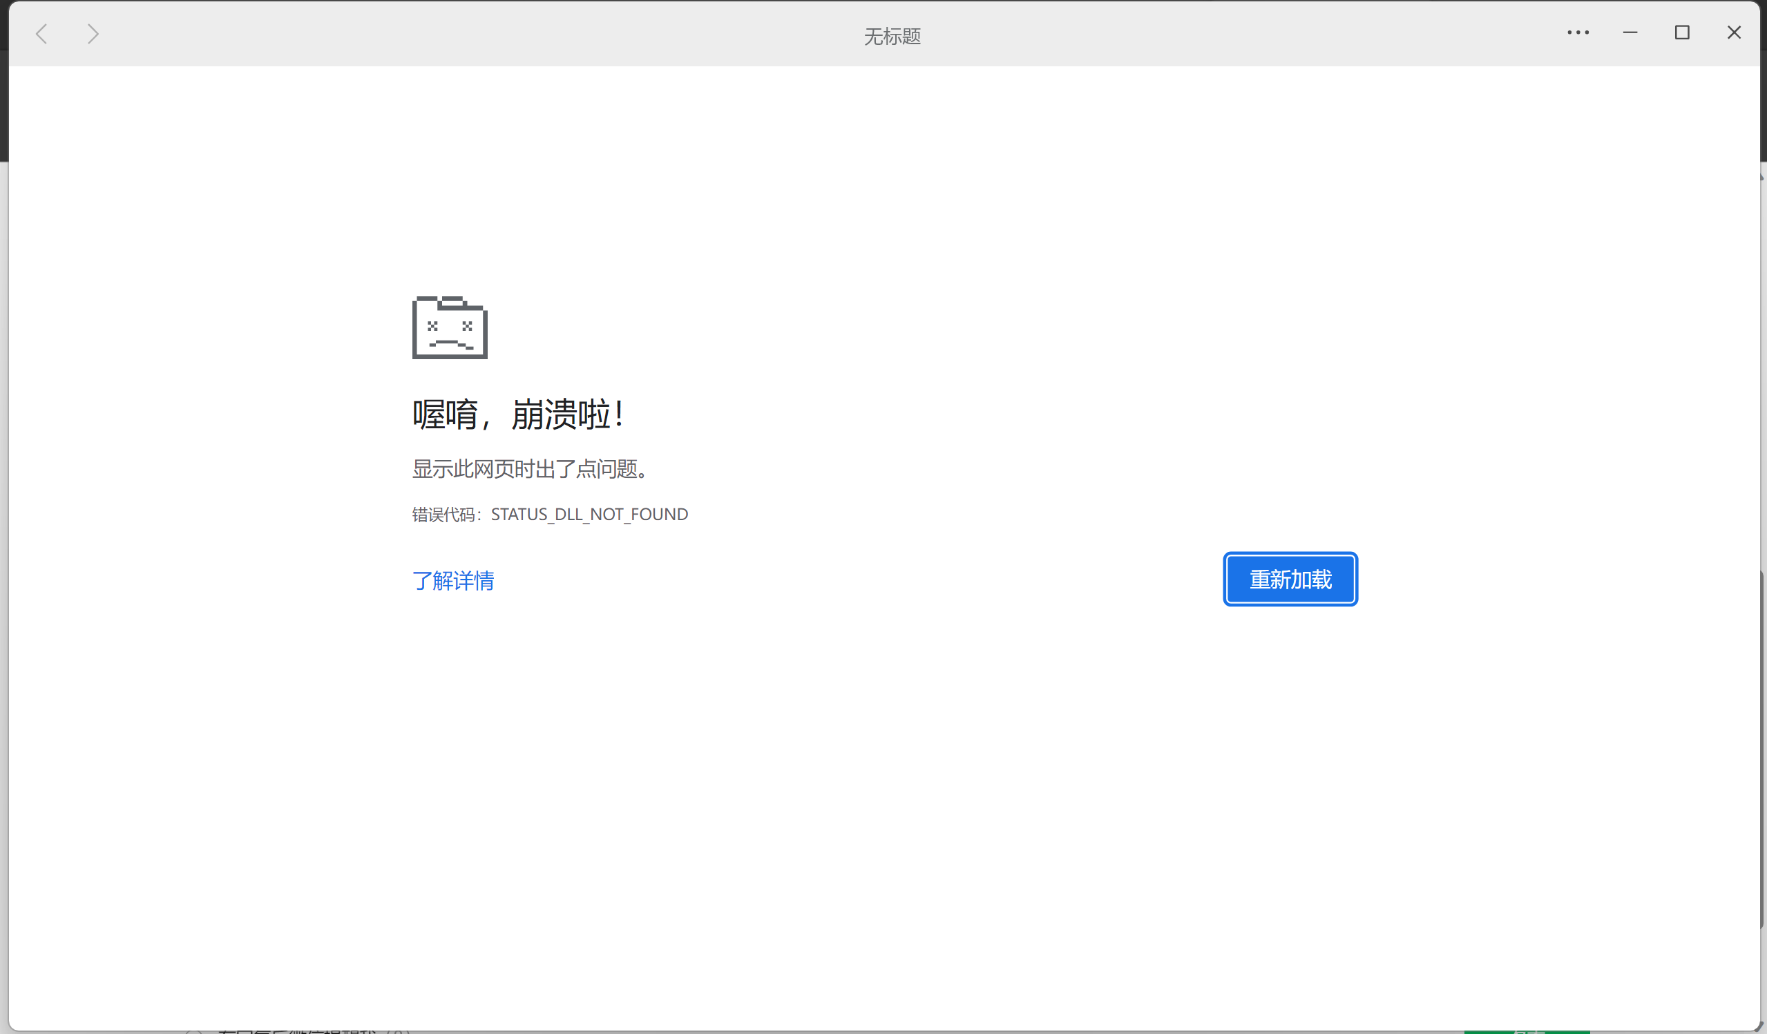Click the 喔唷，崩溃啦！ heading
The width and height of the screenshot is (1767, 1034).
point(517,414)
